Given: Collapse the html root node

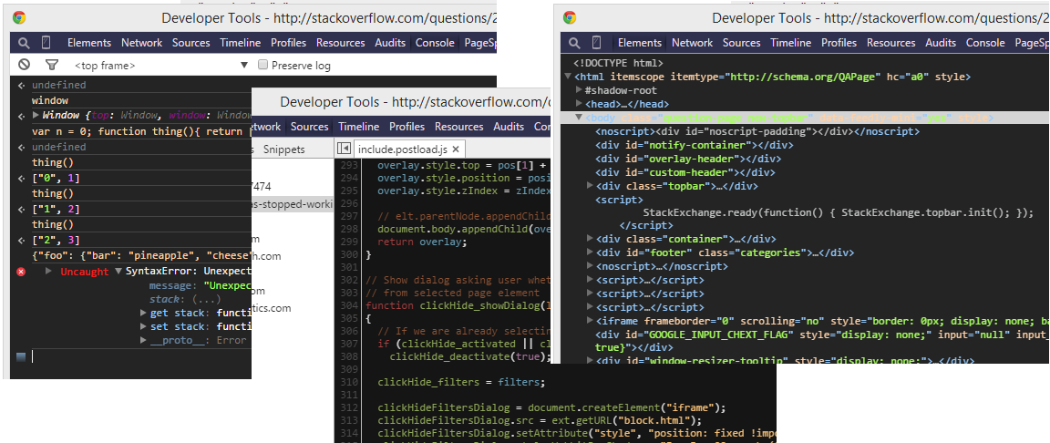Looking at the screenshot, I should coord(569,77).
